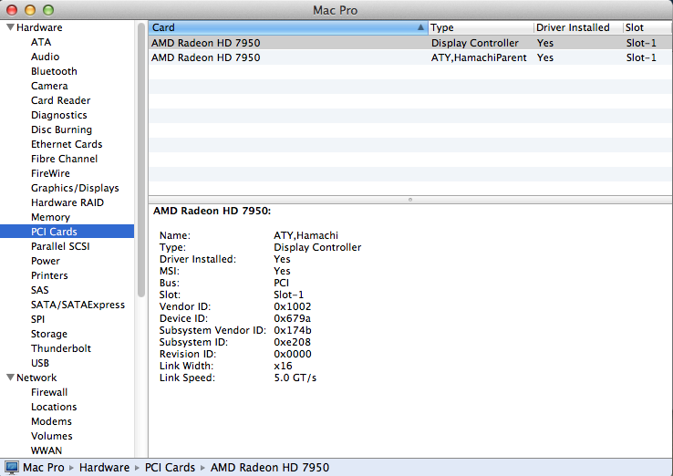The width and height of the screenshot is (673, 476).
Task: Select Volumes under Network
Action: [x=51, y=436]
